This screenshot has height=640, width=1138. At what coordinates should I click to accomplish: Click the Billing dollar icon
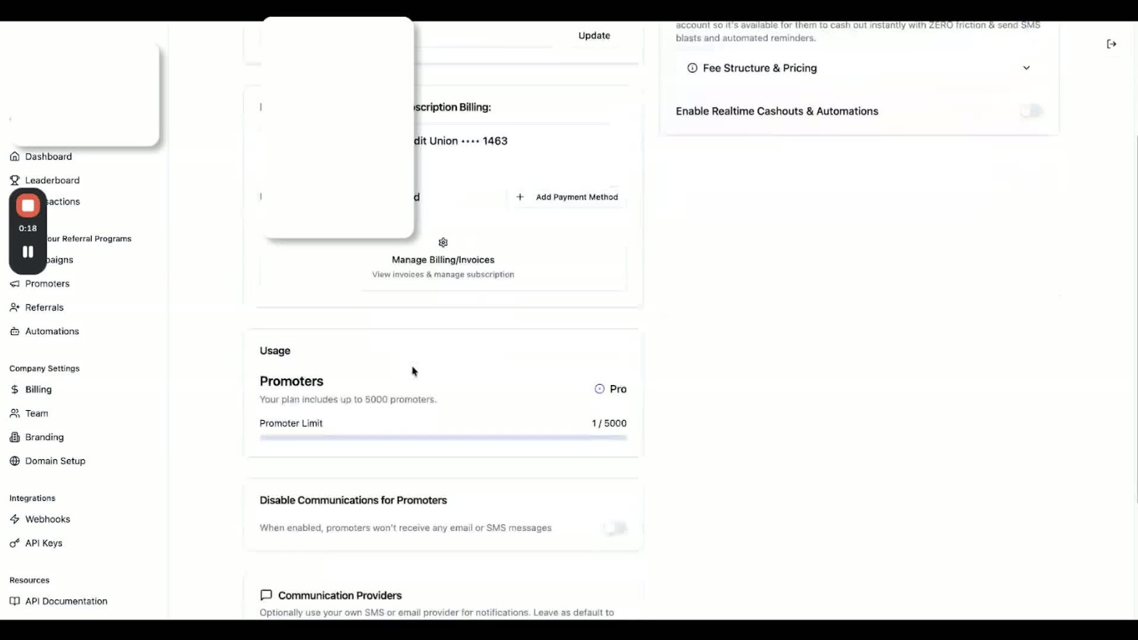[x=14, y=389]
